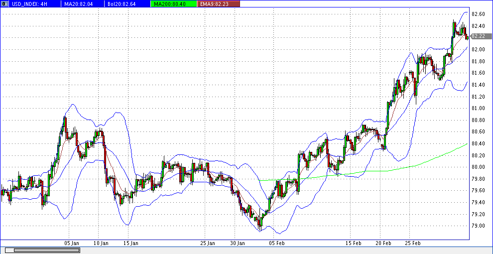This screenshot has height=254, width=493.
Task: Click the 81.40 price axis label
Action: pos(478,85)
